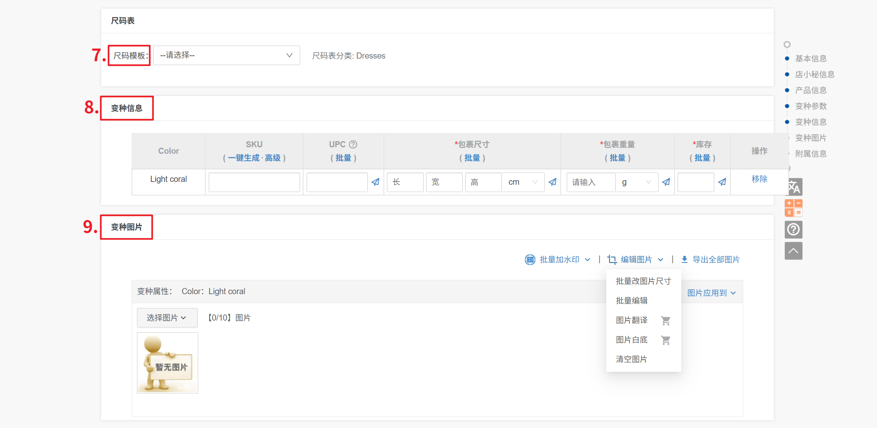Select 批量改图片尺寸 from the menu
The image size is (877, 428).
pos(643,281)
